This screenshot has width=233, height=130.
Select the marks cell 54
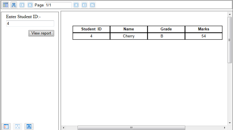(203, 36)
